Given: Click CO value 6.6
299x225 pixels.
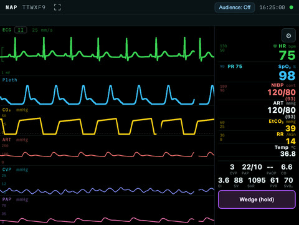Looking at the screenshot, I should 287,167.
